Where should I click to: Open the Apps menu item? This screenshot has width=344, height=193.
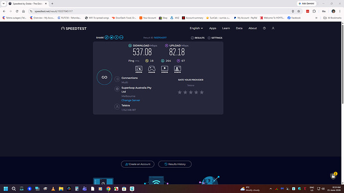pos(212,28)
